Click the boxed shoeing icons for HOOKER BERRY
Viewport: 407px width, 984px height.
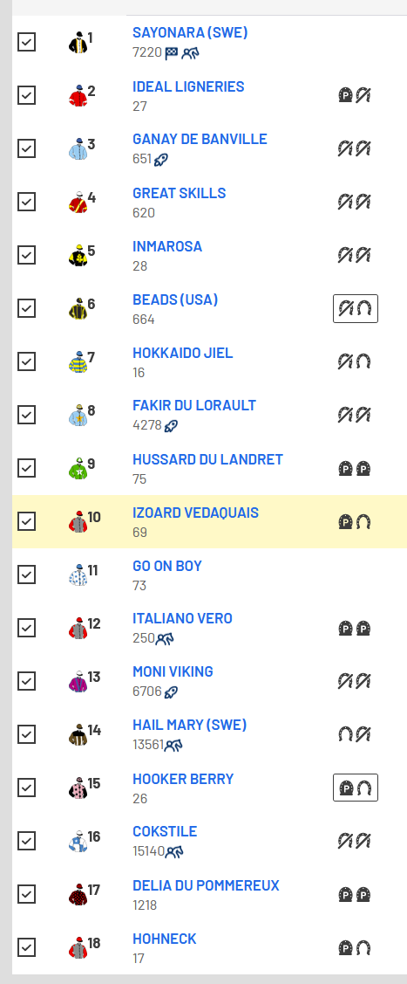(x=355, y=788)
